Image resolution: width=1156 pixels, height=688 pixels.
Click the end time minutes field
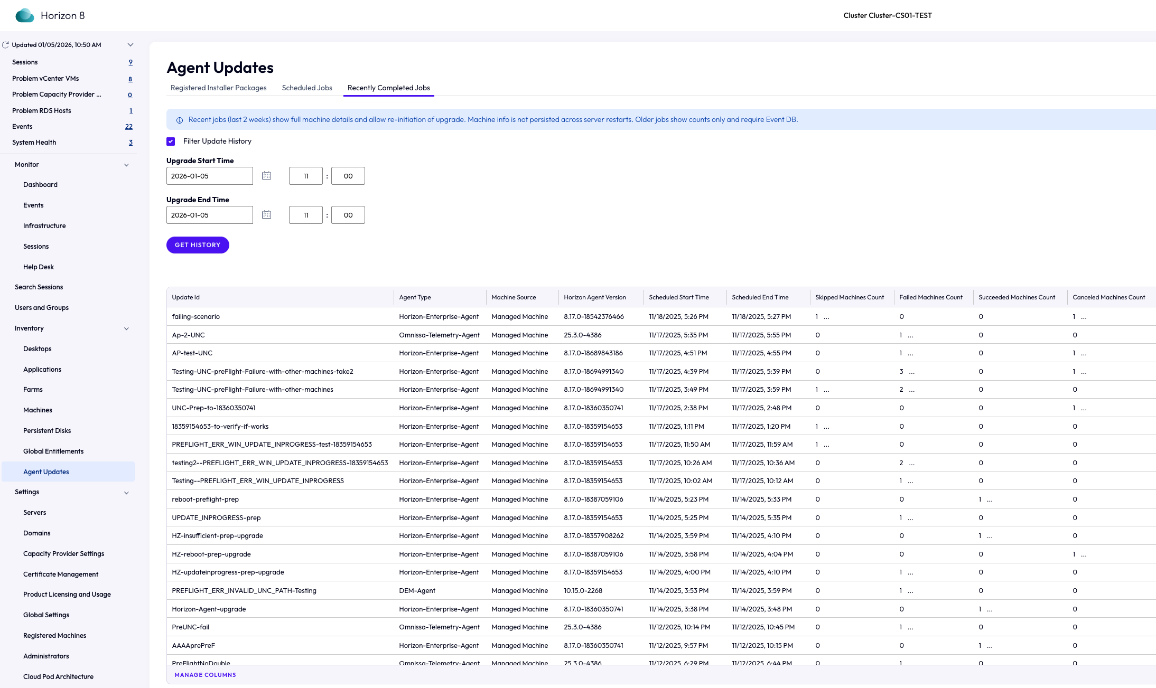click(x=348, y=215)
